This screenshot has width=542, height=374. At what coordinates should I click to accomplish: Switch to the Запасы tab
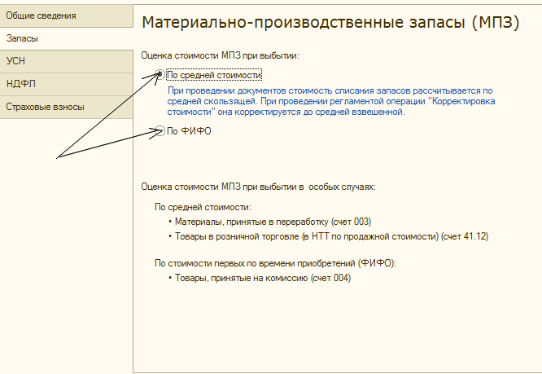click(23, 38)
